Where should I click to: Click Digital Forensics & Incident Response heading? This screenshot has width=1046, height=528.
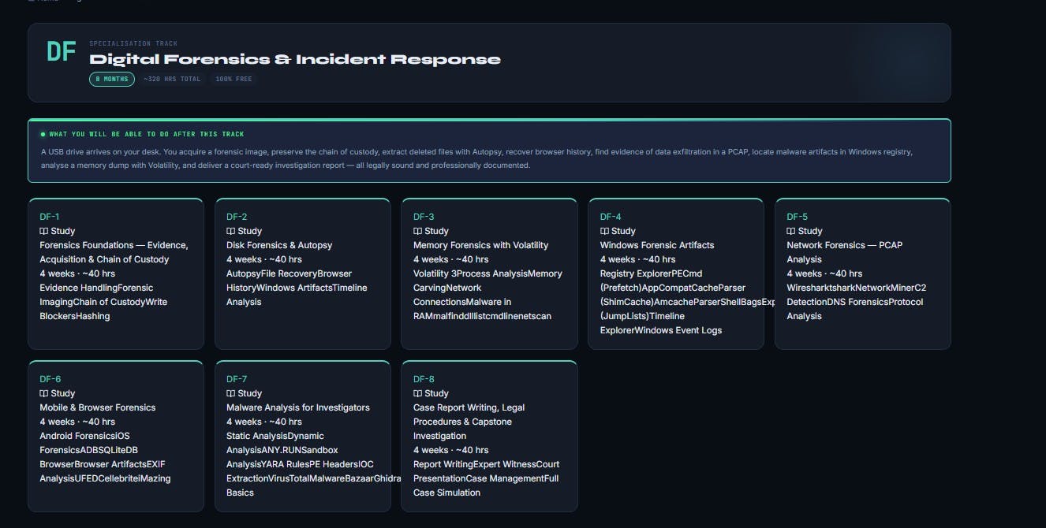[x=295, y=59]
